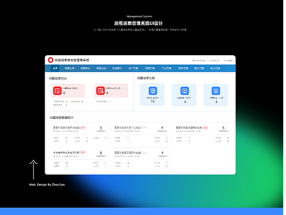Click the user name text in the header
The width and height of the screenshot is (286, 215).
[199, 61]
